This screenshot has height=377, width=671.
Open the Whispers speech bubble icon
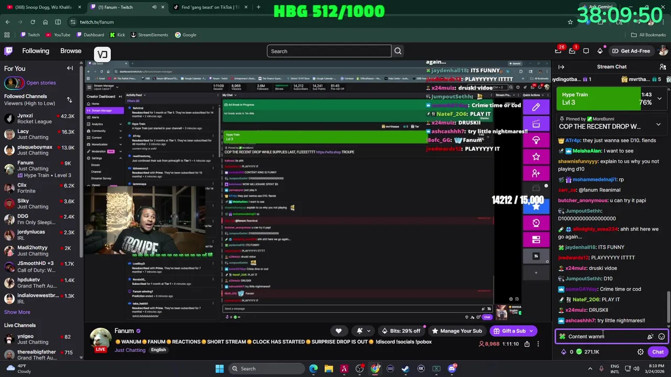pyautogui.click(x=586, y=51)
